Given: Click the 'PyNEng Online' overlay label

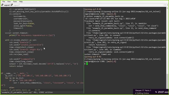Looking at the screenshot, I should pyautogui.click(x=143, y=93).
